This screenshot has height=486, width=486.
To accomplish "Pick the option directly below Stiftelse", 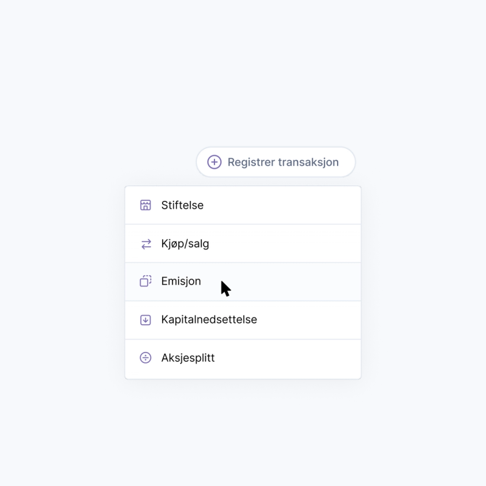I will (x=242, y=244).
